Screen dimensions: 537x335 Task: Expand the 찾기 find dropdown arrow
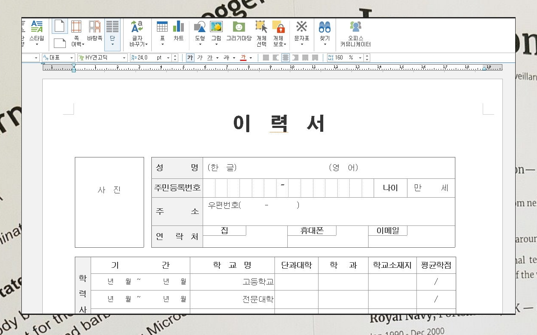pyautogui.click(x=325, y=44)
